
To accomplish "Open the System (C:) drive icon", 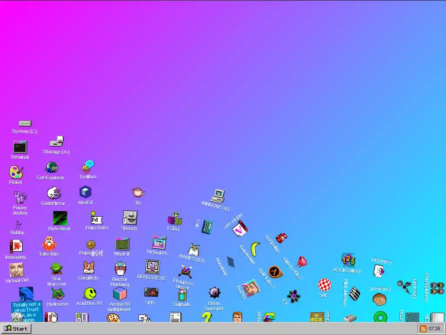I will pyautogui.click(x=25, y=123).
